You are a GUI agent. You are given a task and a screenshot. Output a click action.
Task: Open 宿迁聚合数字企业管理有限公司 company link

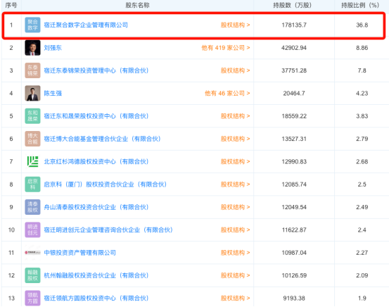pos(86,25)
